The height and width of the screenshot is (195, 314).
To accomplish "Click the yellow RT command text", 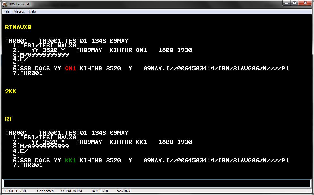I will (x=9, y=119).
